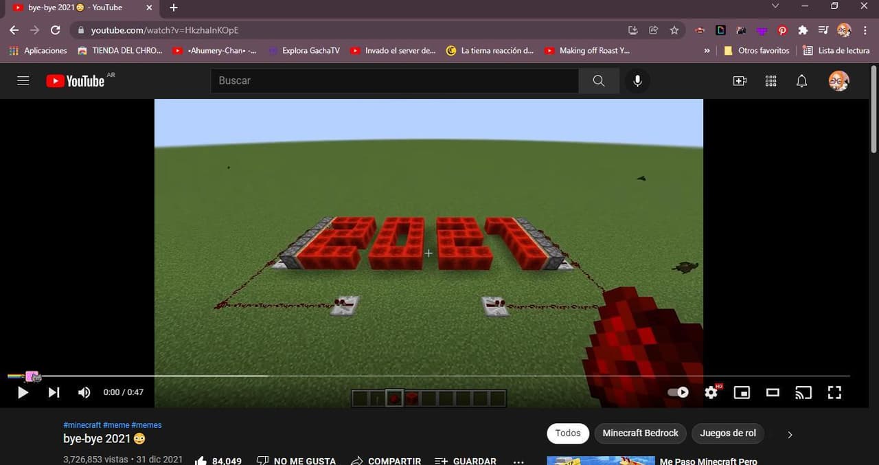879x465 pixels.
Task: Switch to miniplayer mode
Action: (742, 393)
